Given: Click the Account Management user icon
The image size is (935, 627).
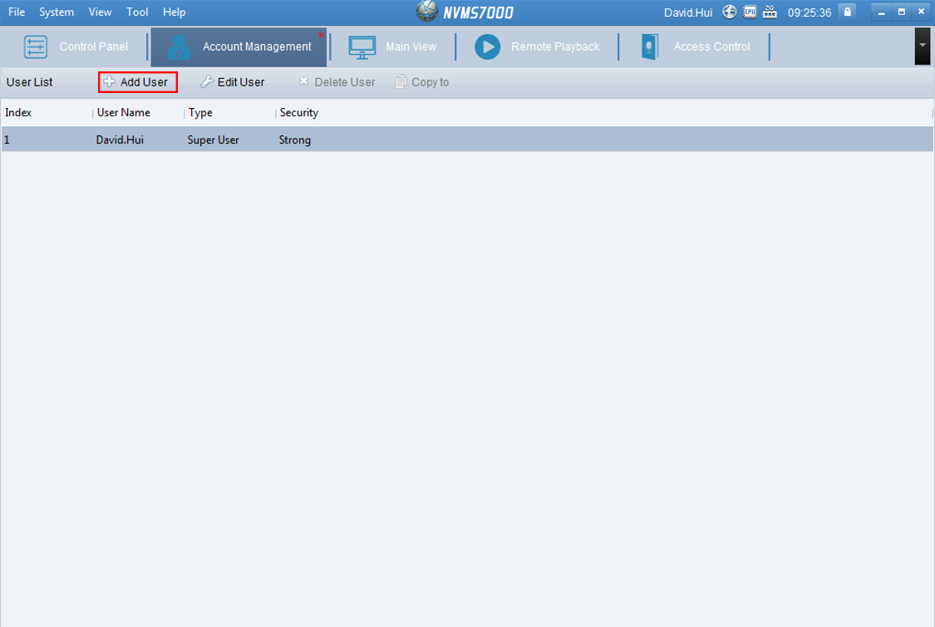Looking at the screenshot, I should pos(179,47).
